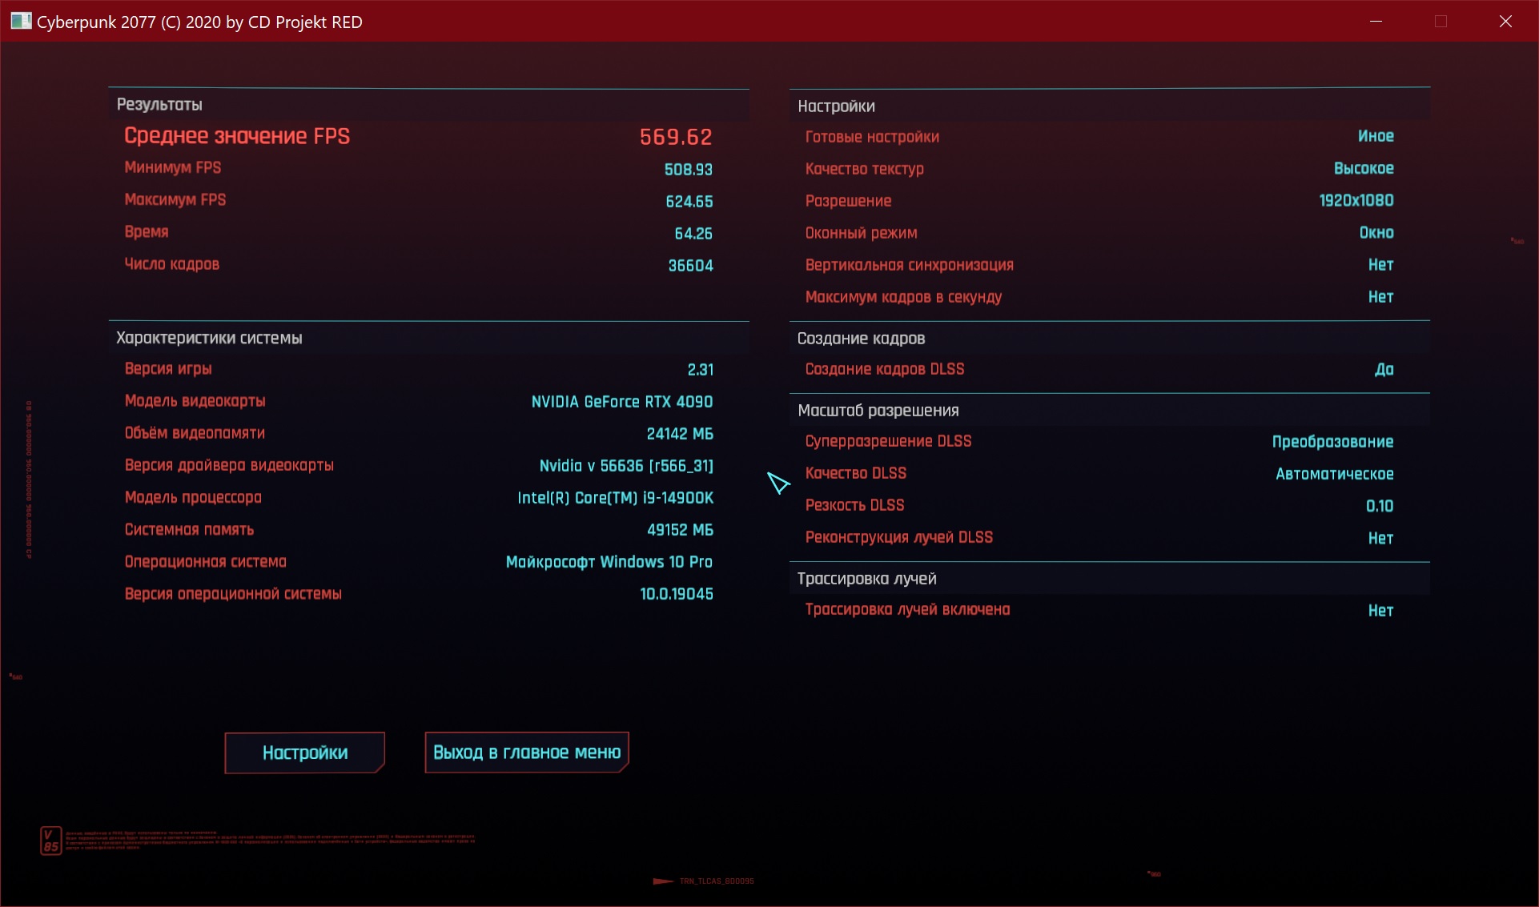Click the Характеристики системы section header
This screenshot has height=907, width=1539.
209,338
